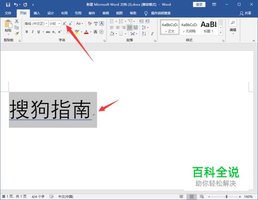Click the Save icon in the title bar
258x200 pixels.
pos(8,4)
